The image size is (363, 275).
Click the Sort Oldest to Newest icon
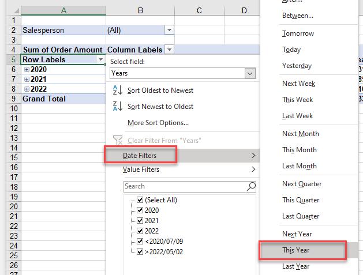[x=117, y=91]
